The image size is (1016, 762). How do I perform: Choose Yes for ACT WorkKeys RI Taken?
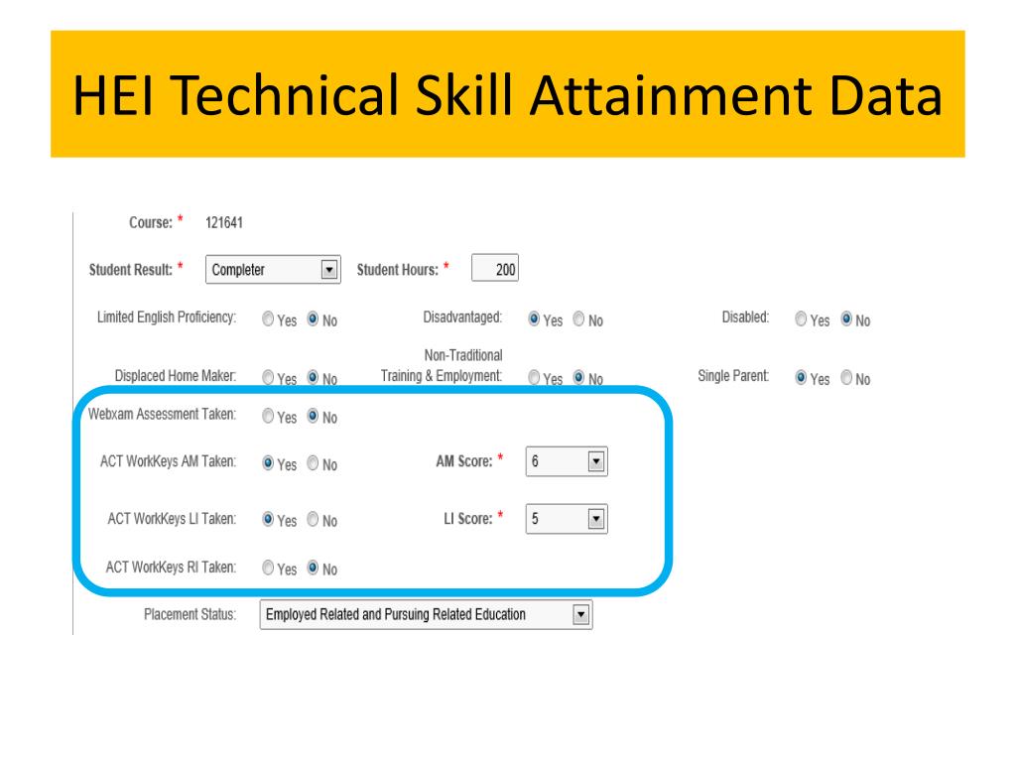pos(268,568)
